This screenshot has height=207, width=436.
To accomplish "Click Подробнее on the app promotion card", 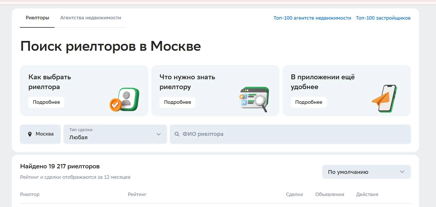I will coord(309,102).
